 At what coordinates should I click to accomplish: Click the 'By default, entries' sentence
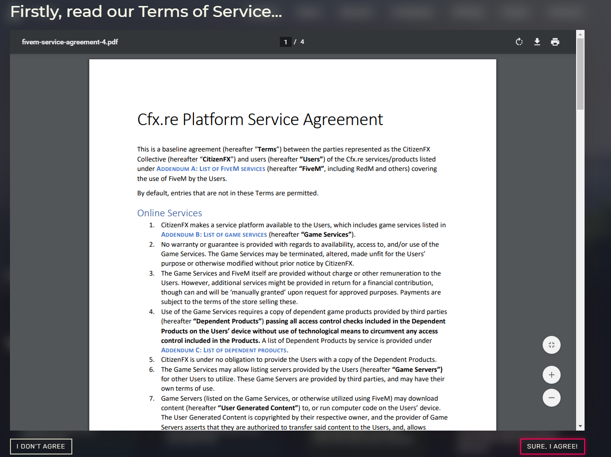click(228, 193)
